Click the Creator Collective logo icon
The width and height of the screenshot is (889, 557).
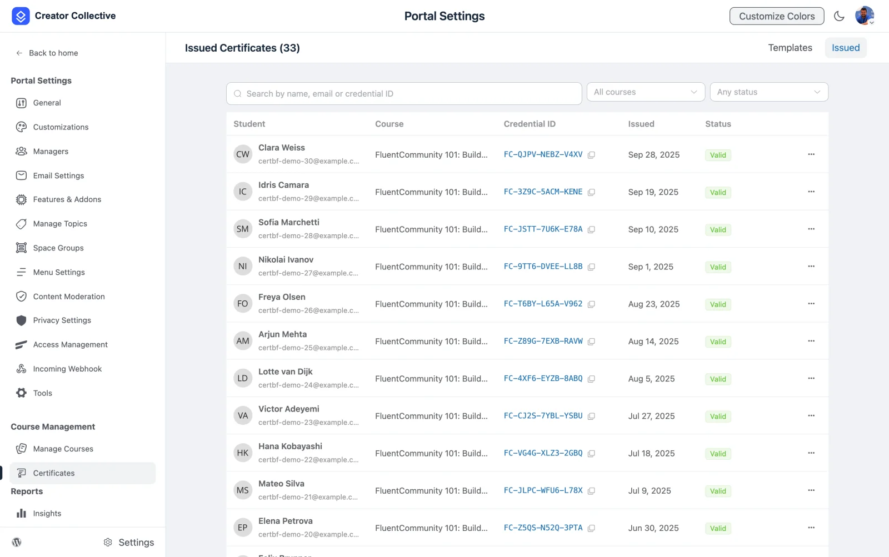pyautogui.click(x=21, y=16)
